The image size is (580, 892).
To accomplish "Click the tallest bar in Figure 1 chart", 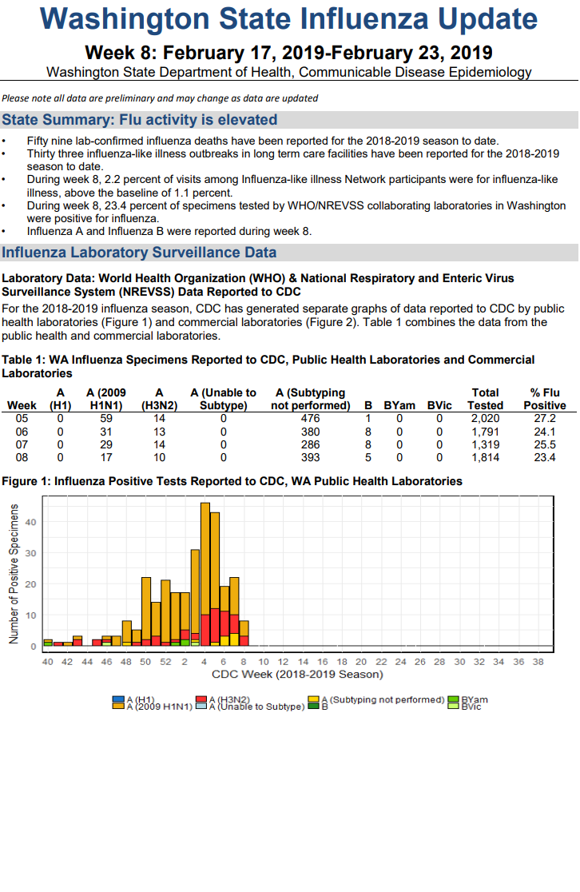I will coord(205,574).
